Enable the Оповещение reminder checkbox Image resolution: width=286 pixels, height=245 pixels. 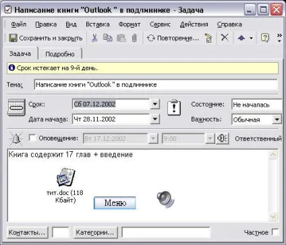click(32, 138)
